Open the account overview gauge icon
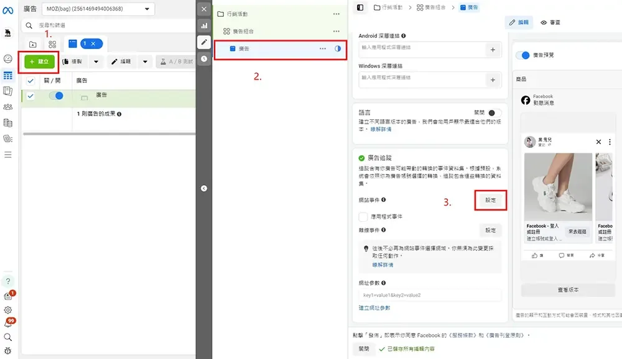 pyautogui.click(x=7, y=58)
